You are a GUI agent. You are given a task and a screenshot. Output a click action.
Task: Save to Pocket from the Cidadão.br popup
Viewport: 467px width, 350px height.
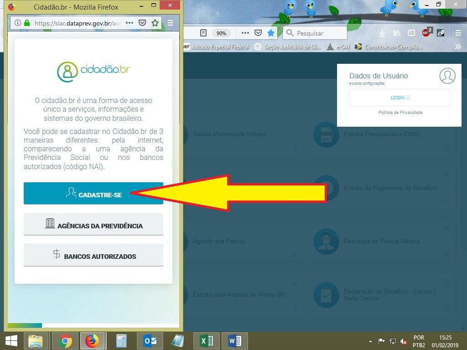(142, 23)
